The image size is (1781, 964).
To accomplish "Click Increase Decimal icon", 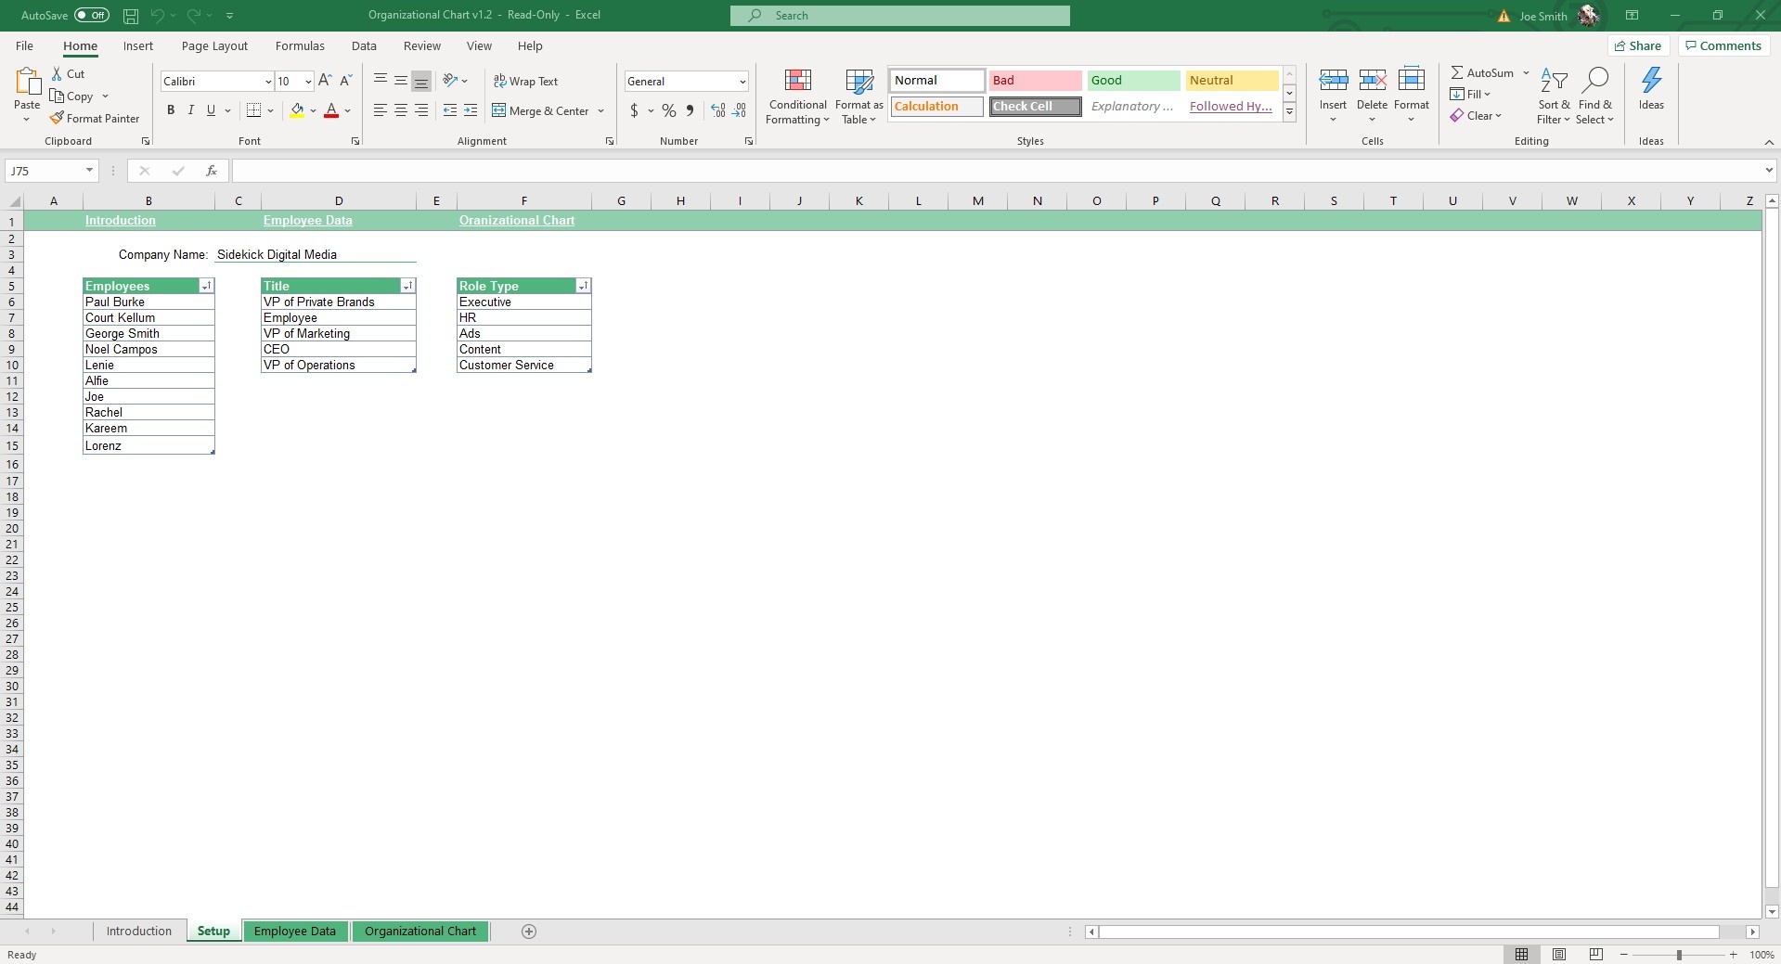I will pos(718,110).
